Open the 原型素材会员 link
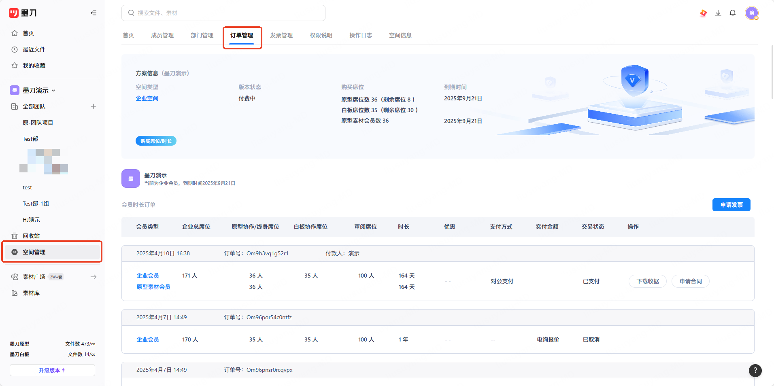The height and width of the screenshot is (386, 774). tap(153, 287)
